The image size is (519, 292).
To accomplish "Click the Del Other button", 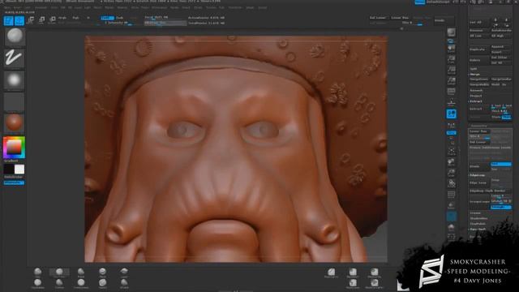I will pos(501,58).
